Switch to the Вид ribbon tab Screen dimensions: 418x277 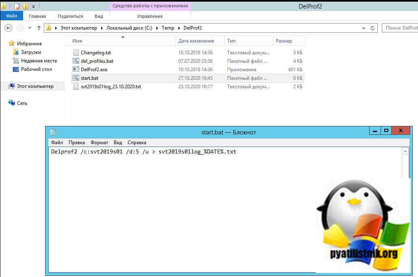[x=99, y=16]
